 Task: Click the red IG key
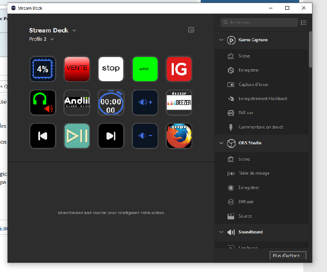pyautogui.click(x=179, y=68)
